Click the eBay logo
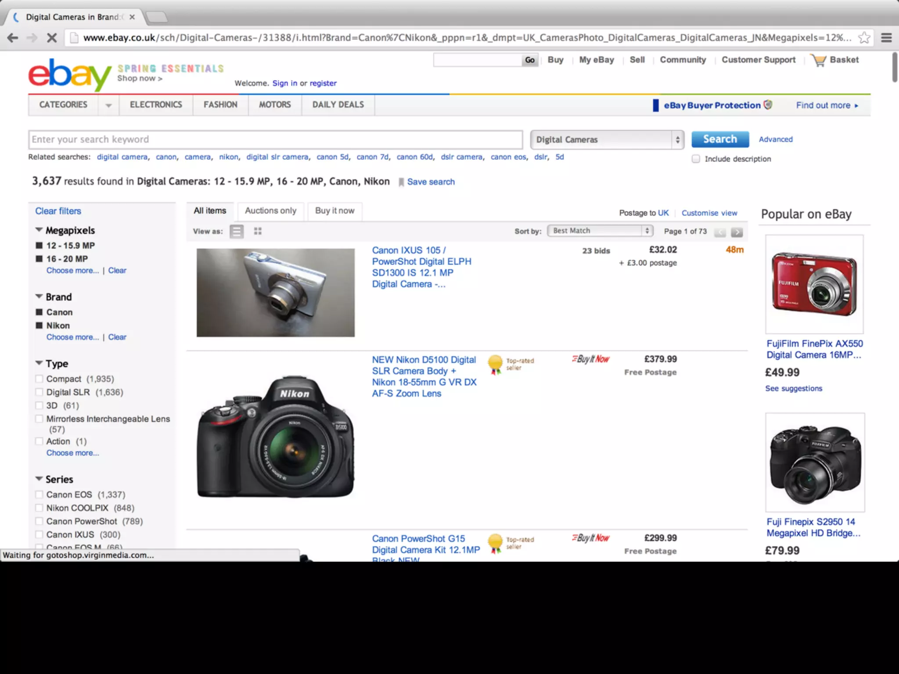 click(x=69, y=75)
